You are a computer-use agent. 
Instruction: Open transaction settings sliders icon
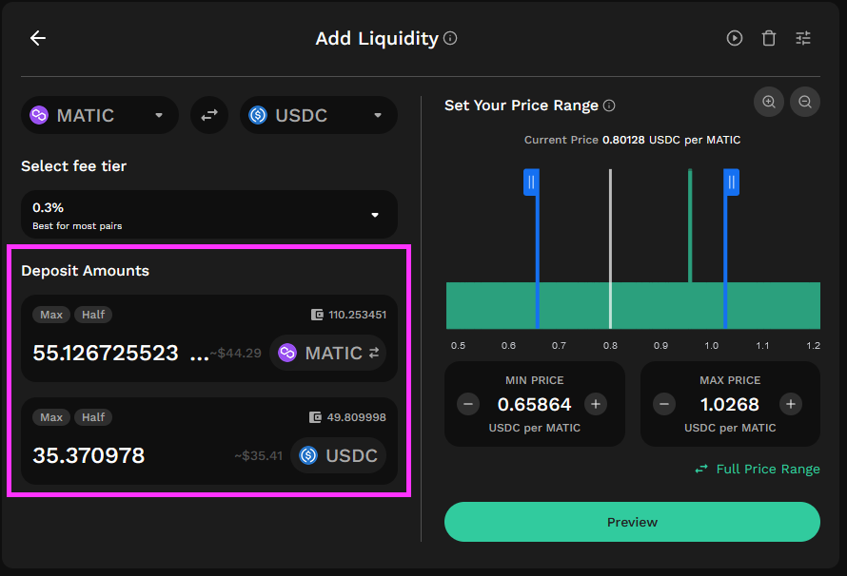click(x=803, y=38)
